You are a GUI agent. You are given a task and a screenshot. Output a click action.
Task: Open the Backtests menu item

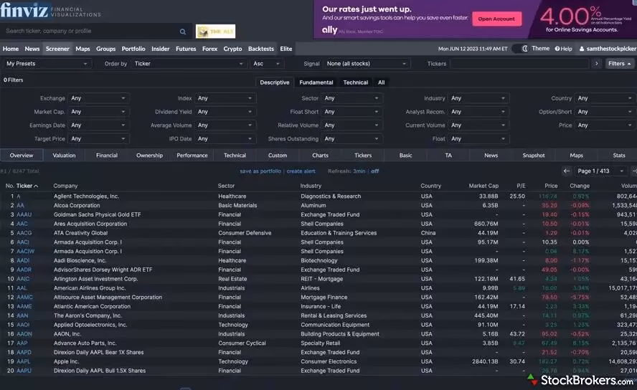tap(261, 49)
